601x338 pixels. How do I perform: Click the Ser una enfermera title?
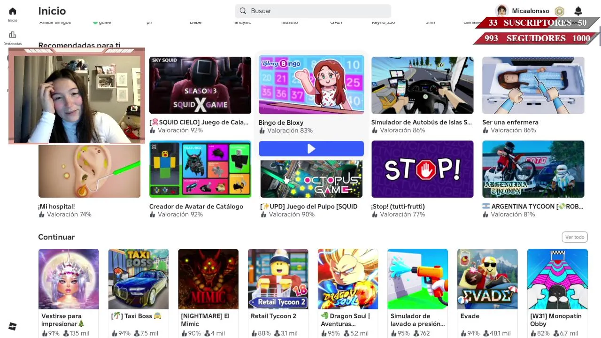tap(510, 122)
